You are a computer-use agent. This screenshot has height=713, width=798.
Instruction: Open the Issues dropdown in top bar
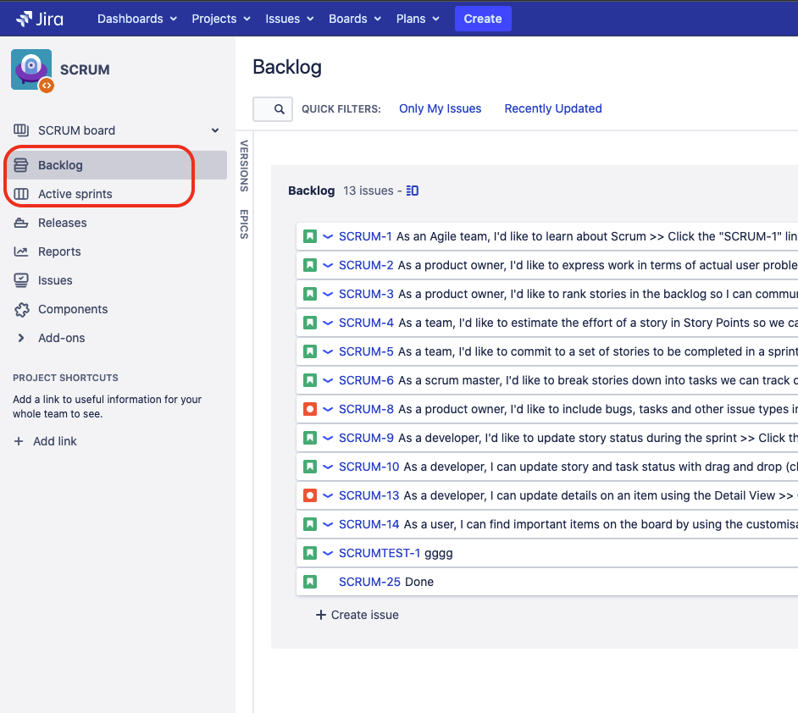pos(289,19)
